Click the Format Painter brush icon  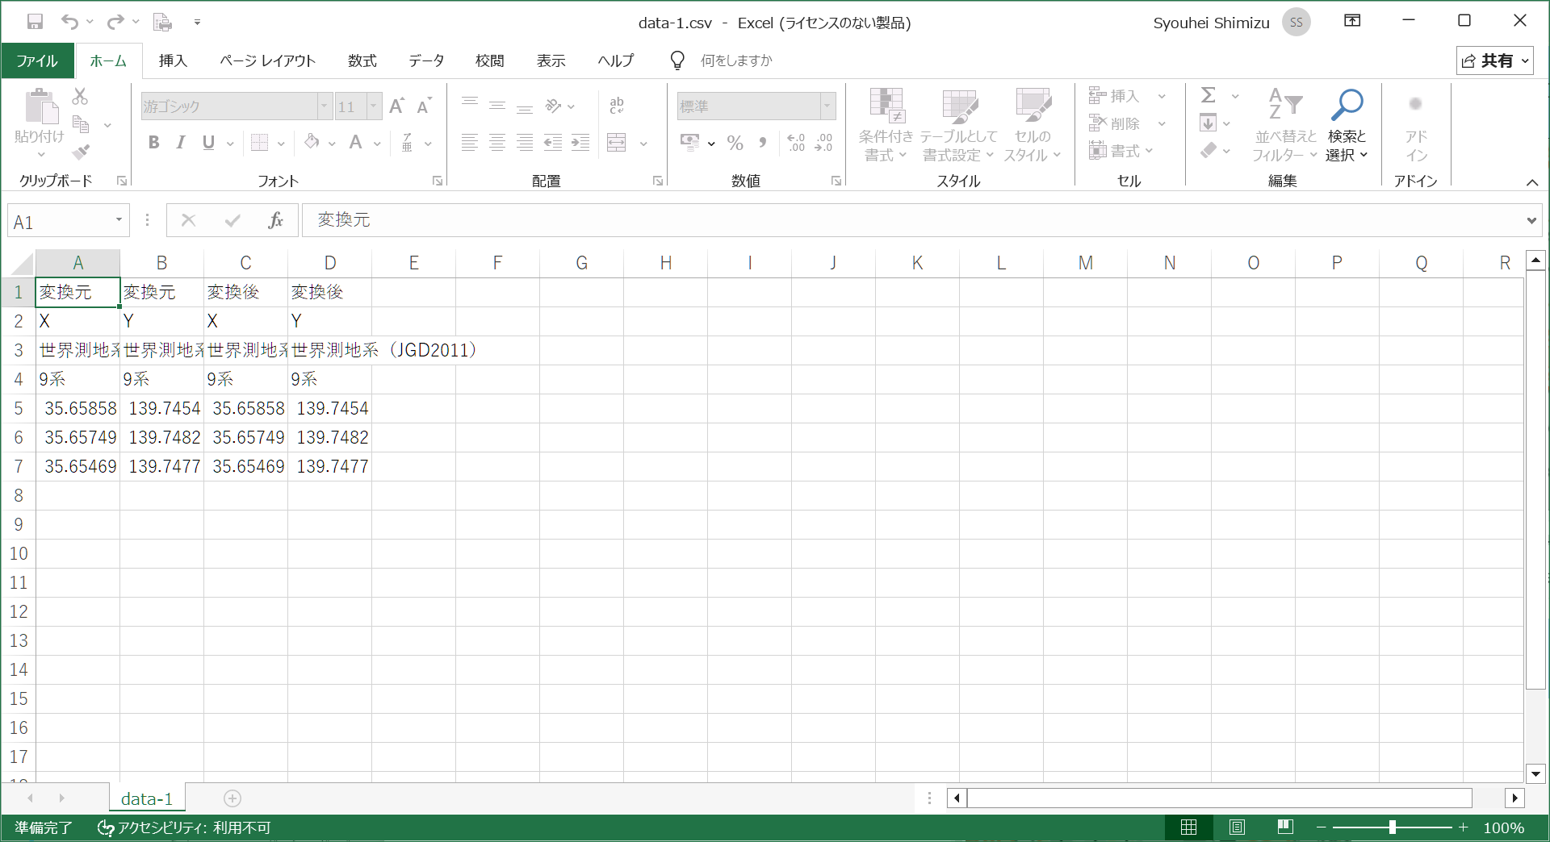point(81,152)
